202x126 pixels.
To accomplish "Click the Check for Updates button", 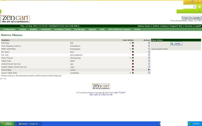I will pos(192,18).
